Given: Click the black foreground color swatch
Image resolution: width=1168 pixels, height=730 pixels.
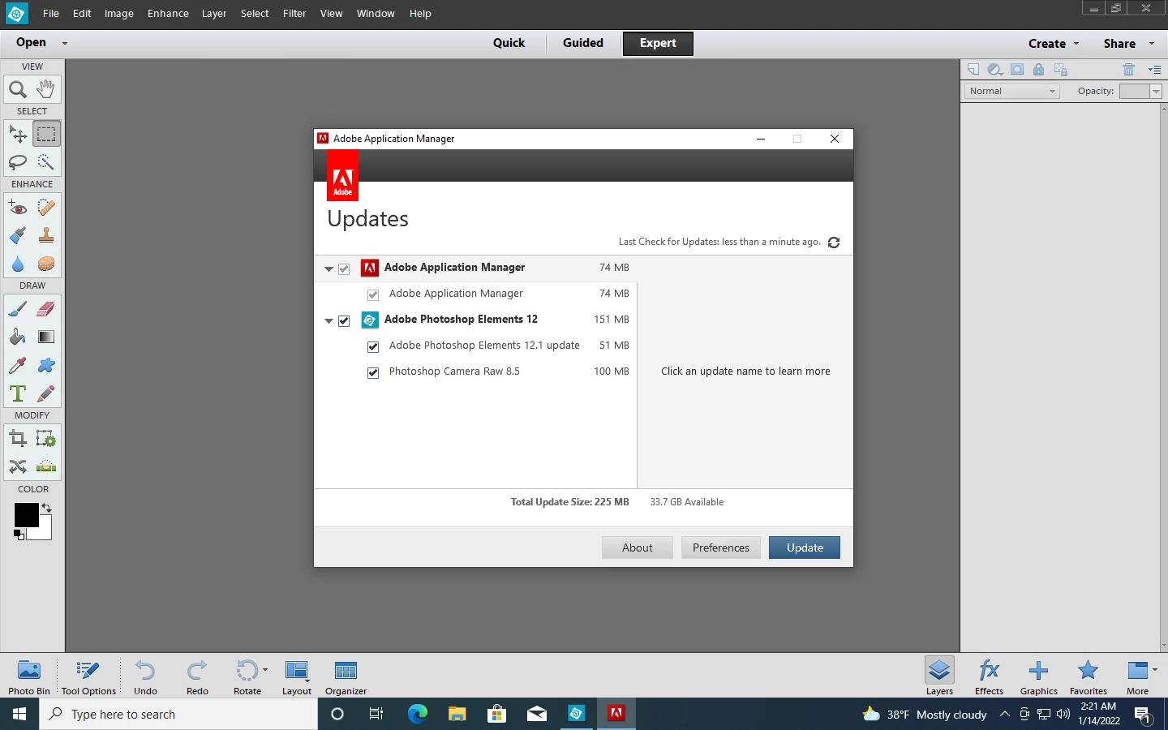Looking at the screenshot, I should click(26, 515).
